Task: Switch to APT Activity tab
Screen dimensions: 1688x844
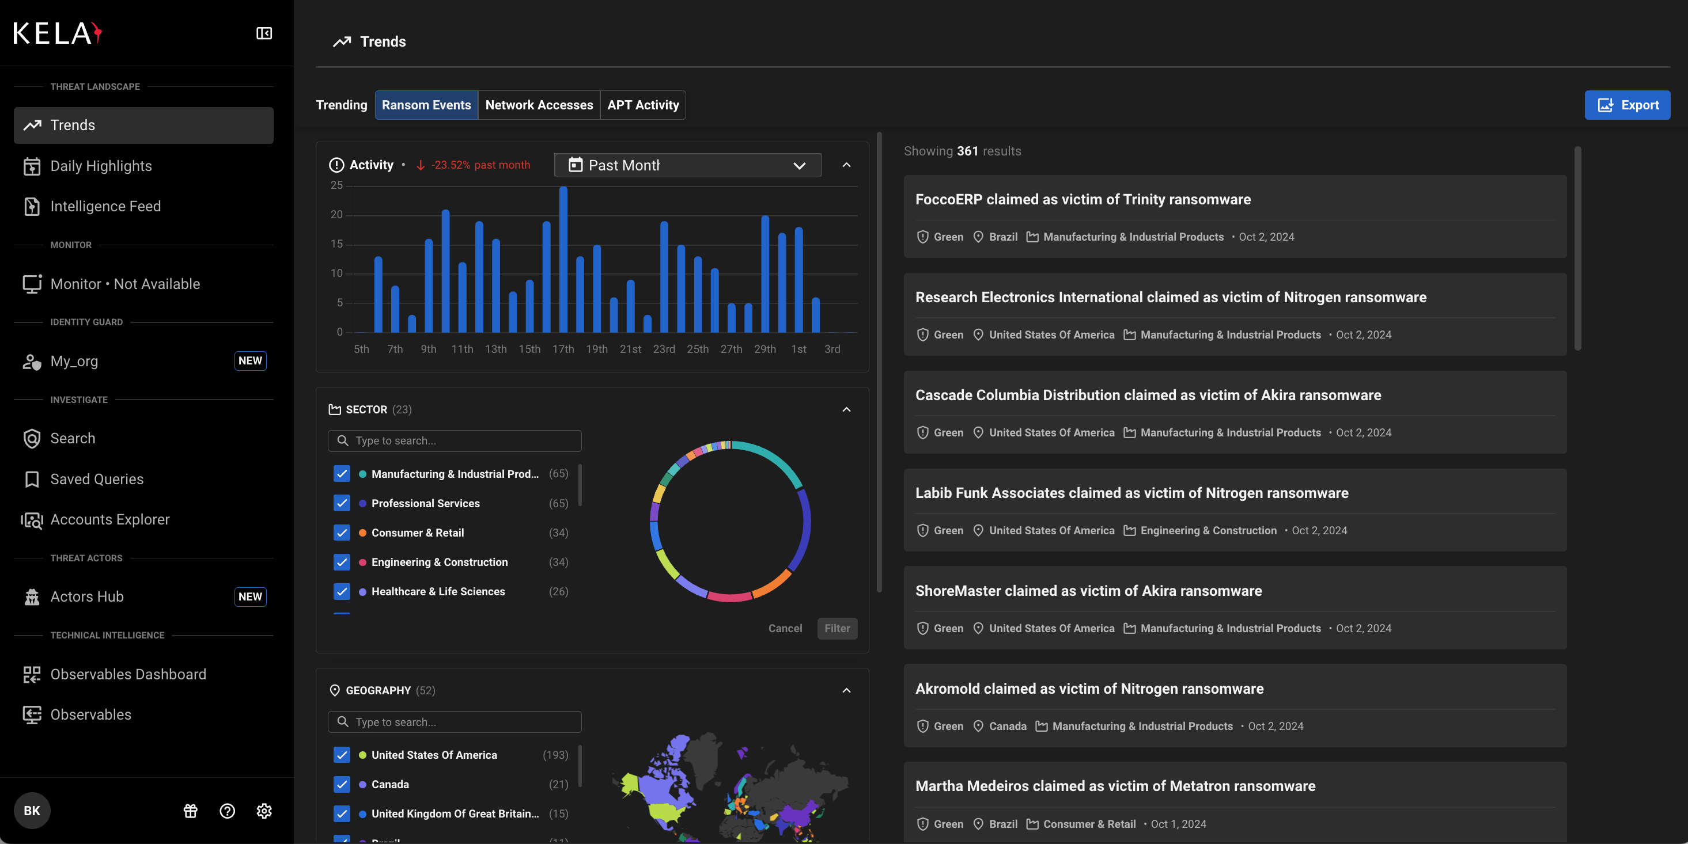Action: click(x=642, y=105)
